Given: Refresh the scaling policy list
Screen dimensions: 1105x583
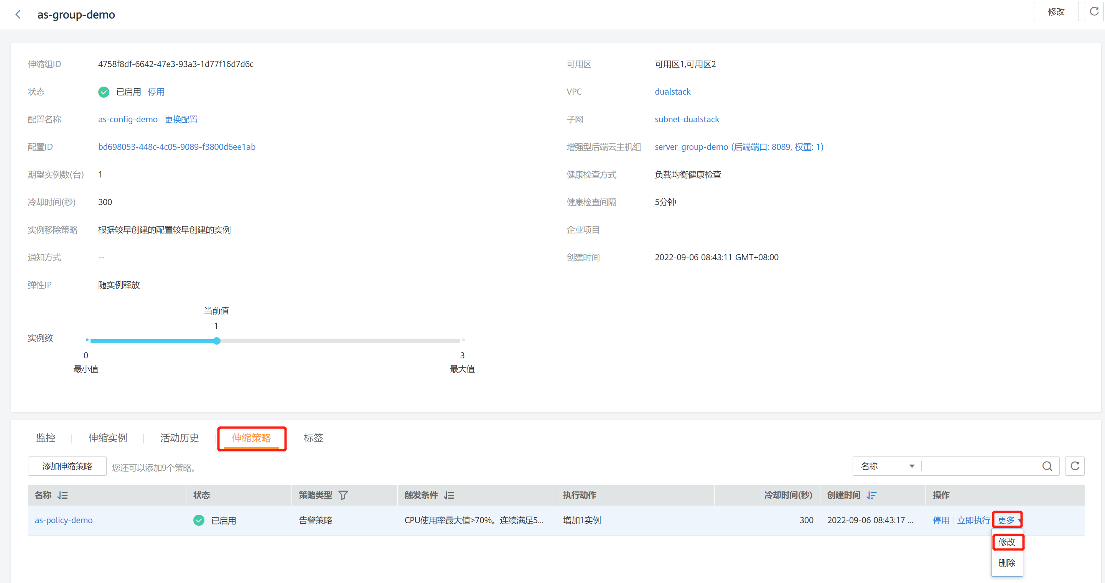Looking at the screenshot, I should click(x=1075, y=466).
